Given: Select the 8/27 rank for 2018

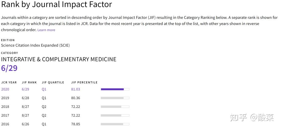Looking at the screenshot, I should (x=25, y=107).
